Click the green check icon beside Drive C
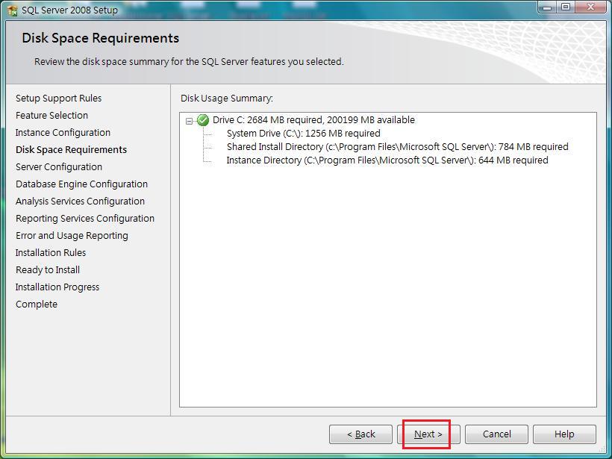 click(203, 120)
